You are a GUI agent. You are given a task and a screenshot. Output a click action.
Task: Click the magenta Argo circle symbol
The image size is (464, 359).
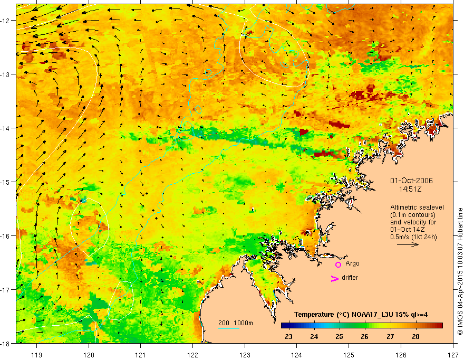(x=338, y=264)
